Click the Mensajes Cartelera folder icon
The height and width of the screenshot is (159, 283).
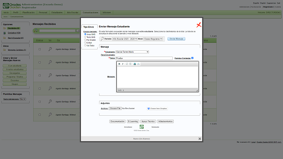pyautogui.click(x=4, y=50)
